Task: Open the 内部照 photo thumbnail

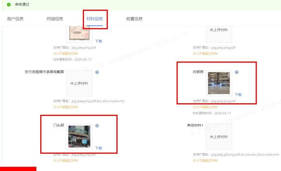Action: [219, 83]
